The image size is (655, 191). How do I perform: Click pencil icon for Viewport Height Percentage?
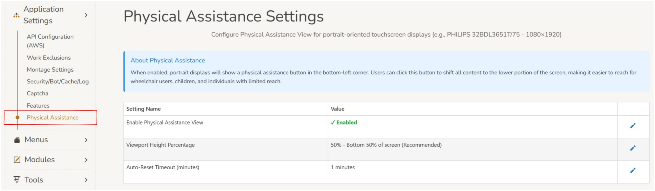[x=632, y=148]
